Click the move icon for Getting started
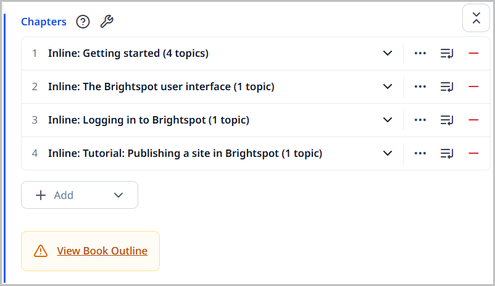This screenshot has width=495, height=286. pyautogui.click(x=447, y=53)
